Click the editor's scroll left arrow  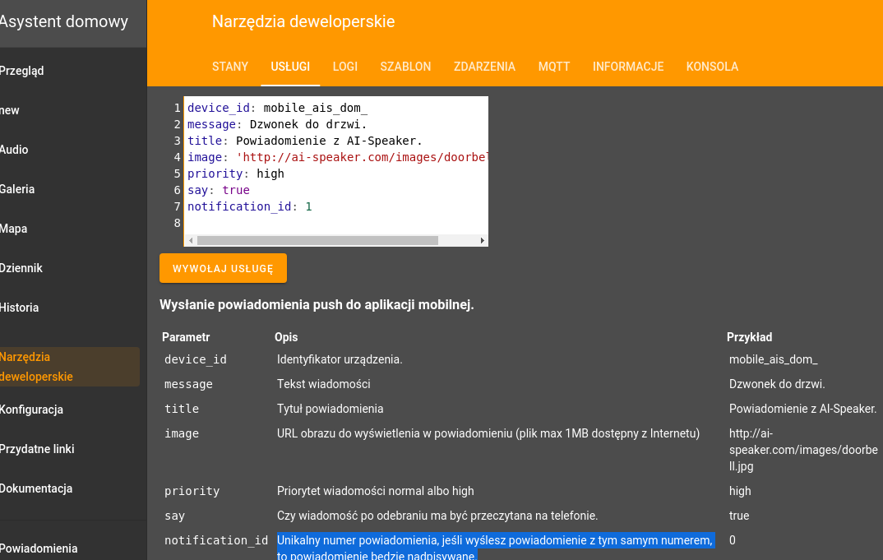tap(191, 241)
